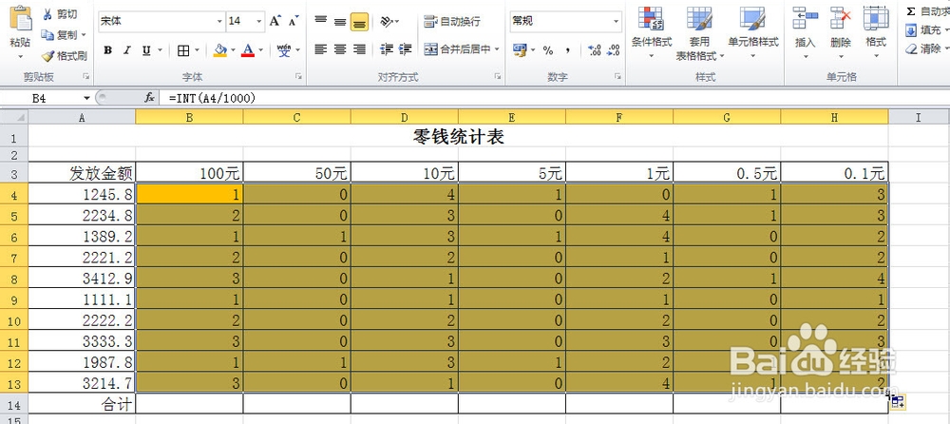Open the font size dropdown 14
Image resolution: width=950 pixels, height=424 pixels.
(x=260, y=21)
